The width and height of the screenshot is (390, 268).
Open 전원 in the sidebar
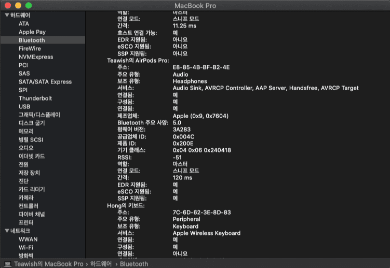23,165
